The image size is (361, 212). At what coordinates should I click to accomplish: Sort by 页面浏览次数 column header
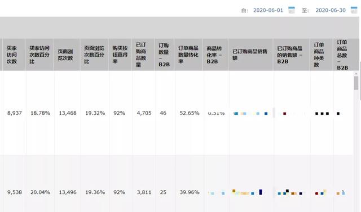[65, 55]
